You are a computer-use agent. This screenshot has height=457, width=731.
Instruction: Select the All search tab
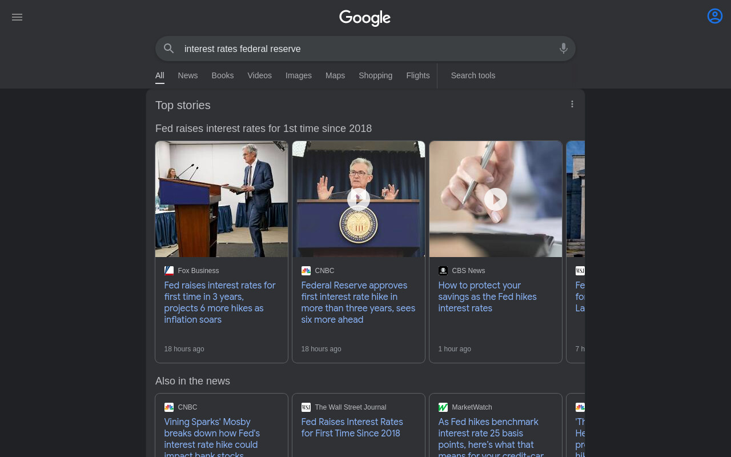click(x=160, y=75)
